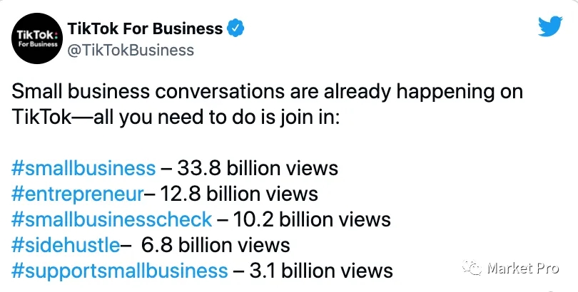The width and height of the screenshot is (578, 292).
Task: Open the @TikTokBusiness handle
Action: (130, 49)
